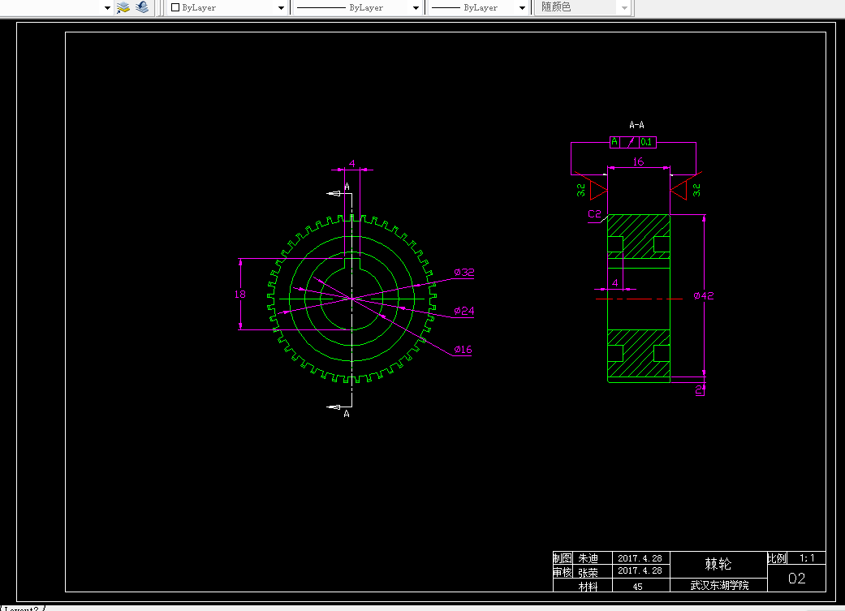Click the 审核 label cell

562,572
